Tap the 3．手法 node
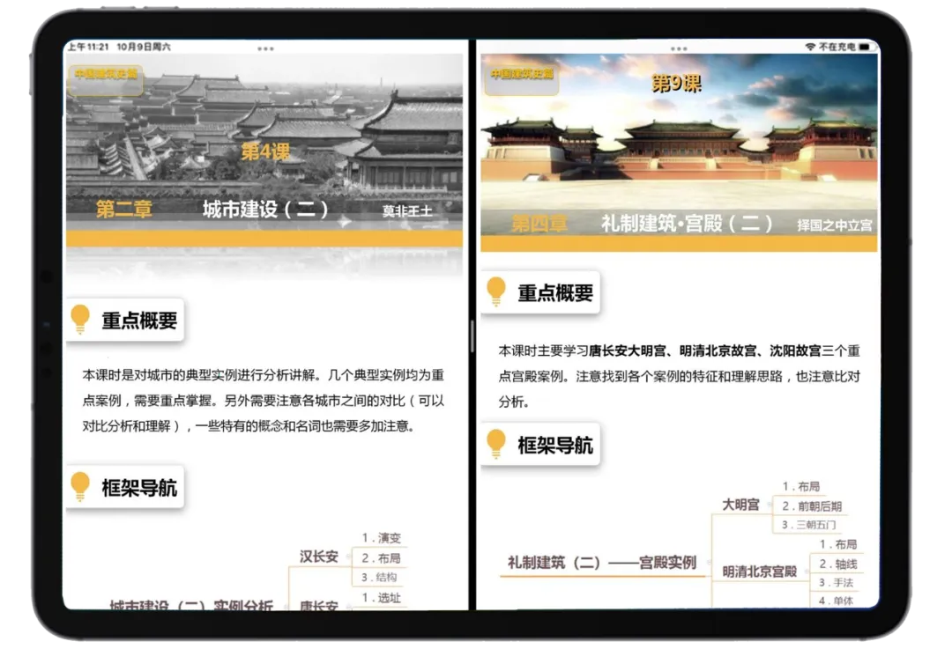 click(836, 583)
